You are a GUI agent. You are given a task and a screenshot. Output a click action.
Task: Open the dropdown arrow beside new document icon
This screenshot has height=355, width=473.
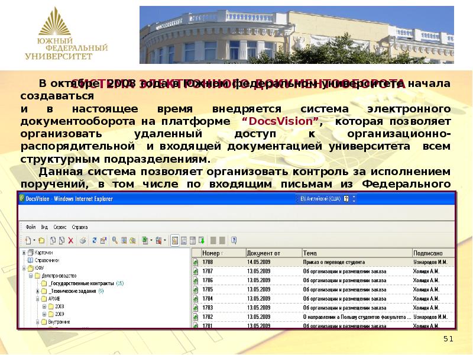(x=33, y=240)
